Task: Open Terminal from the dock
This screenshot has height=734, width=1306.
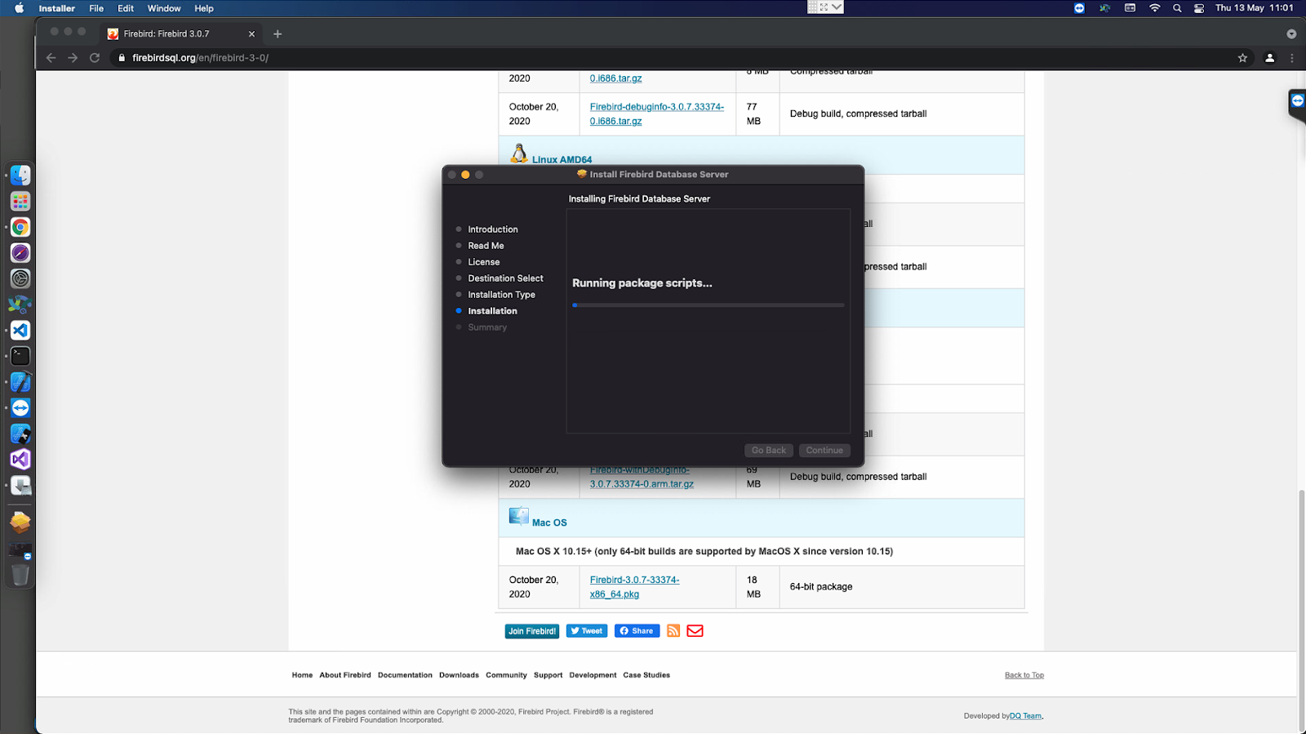Action: click(20, 356)
